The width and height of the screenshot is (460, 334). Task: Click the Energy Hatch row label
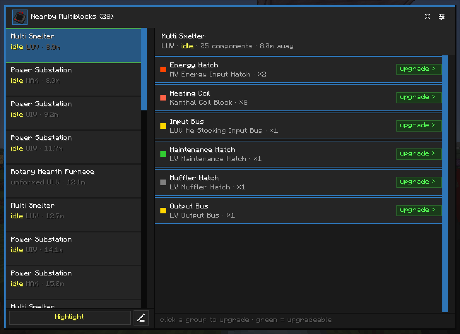click(x=194, y=65)
